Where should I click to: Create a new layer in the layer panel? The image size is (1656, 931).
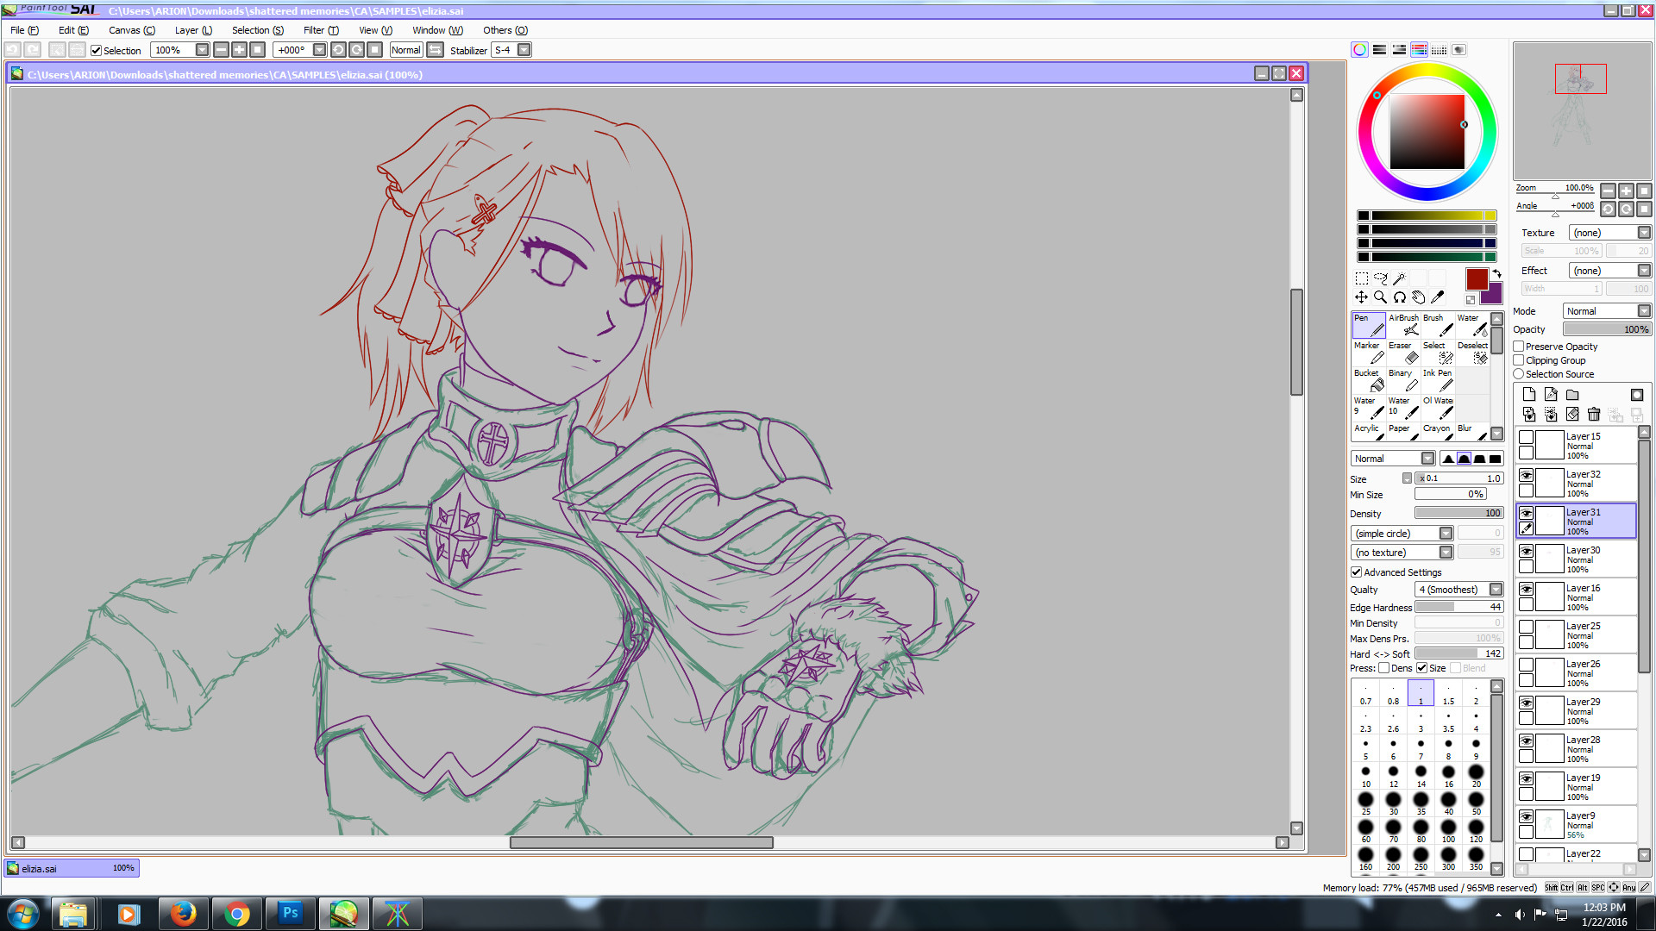[1528, 394]
